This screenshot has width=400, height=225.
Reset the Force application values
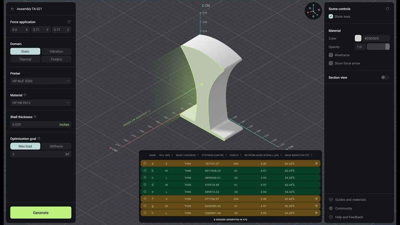pyautogui.click(x=69, y=22)
